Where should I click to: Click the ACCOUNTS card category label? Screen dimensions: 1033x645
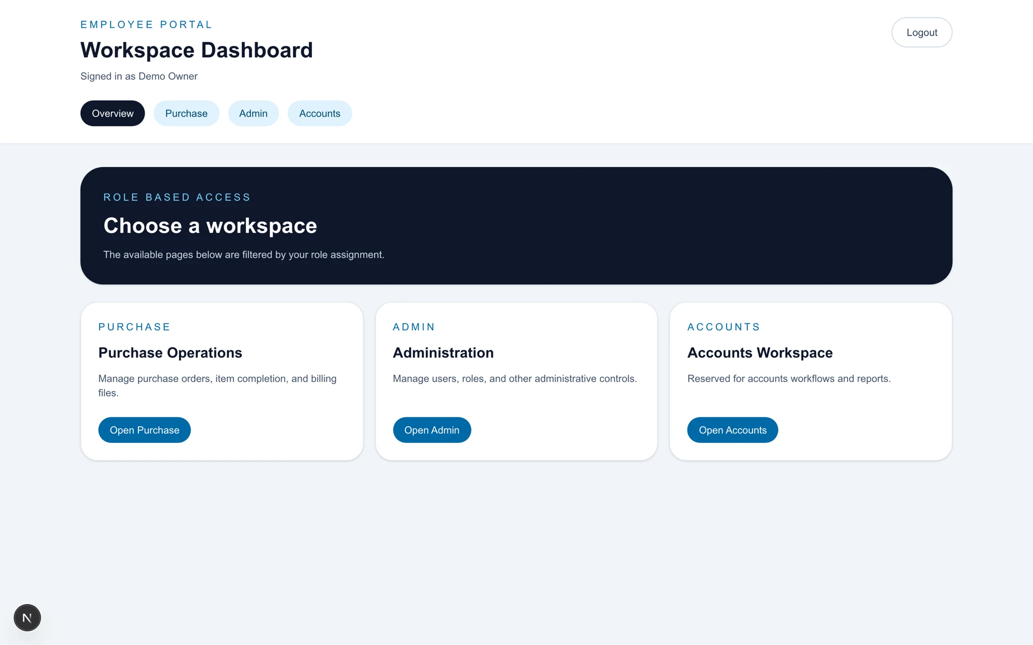click(724, 327)
